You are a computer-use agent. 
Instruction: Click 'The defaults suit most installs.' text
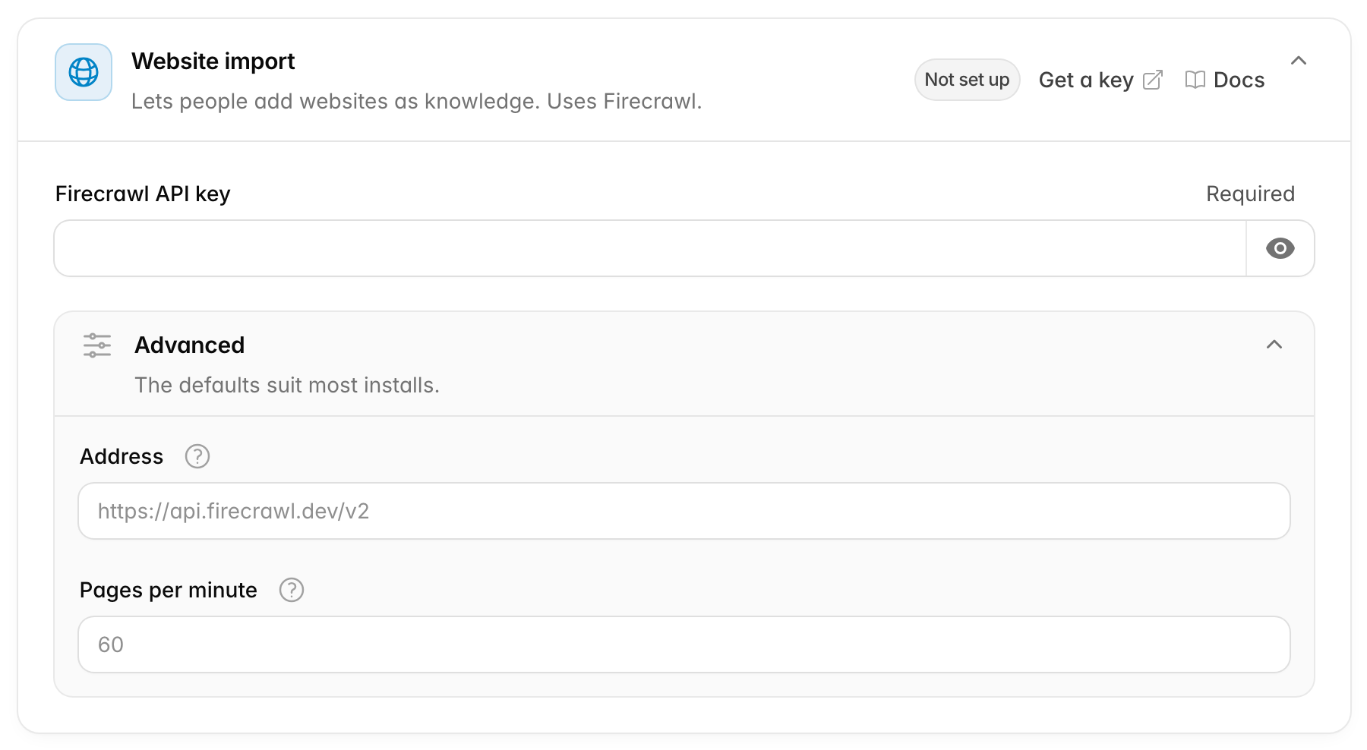point(287,385)
